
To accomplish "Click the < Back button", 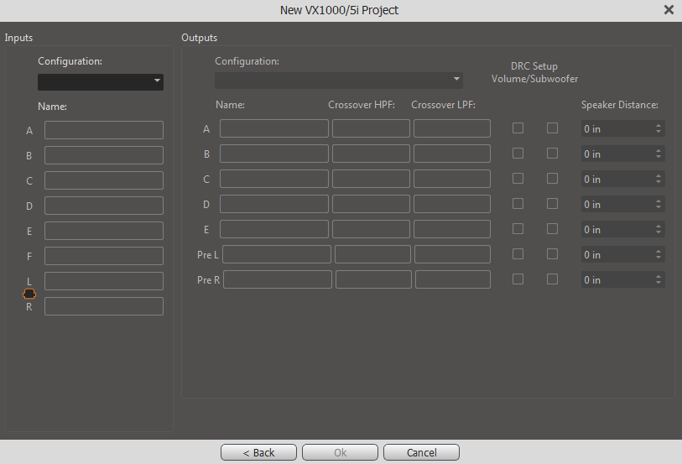I will coord(258,452).
